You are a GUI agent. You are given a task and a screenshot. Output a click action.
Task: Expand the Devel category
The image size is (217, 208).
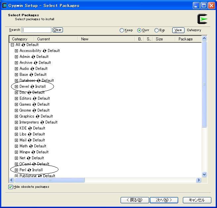tap(16, 87)
